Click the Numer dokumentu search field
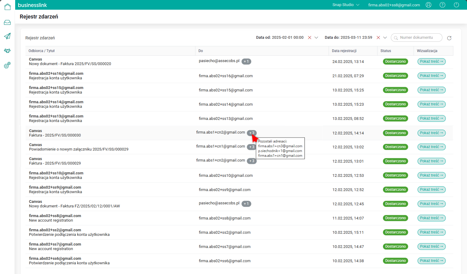Image resolution: width=467 pixels, height=274 pixels. 417,38
